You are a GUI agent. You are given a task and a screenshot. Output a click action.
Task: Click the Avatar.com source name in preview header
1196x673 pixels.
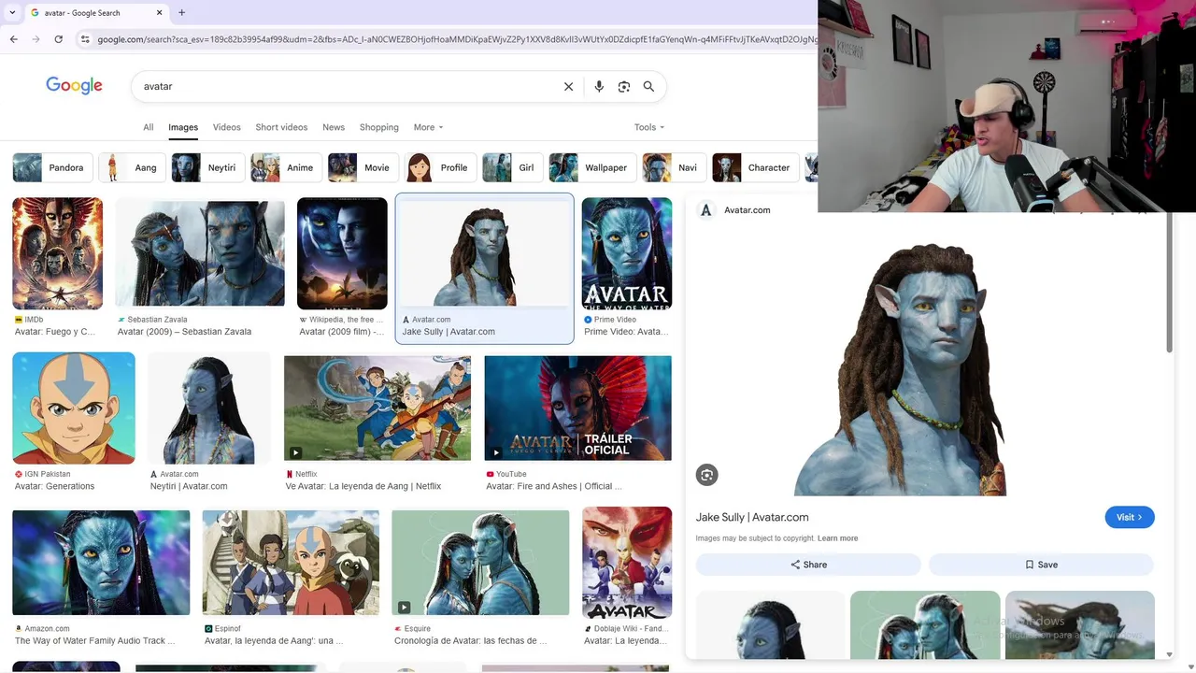(747, 210)
